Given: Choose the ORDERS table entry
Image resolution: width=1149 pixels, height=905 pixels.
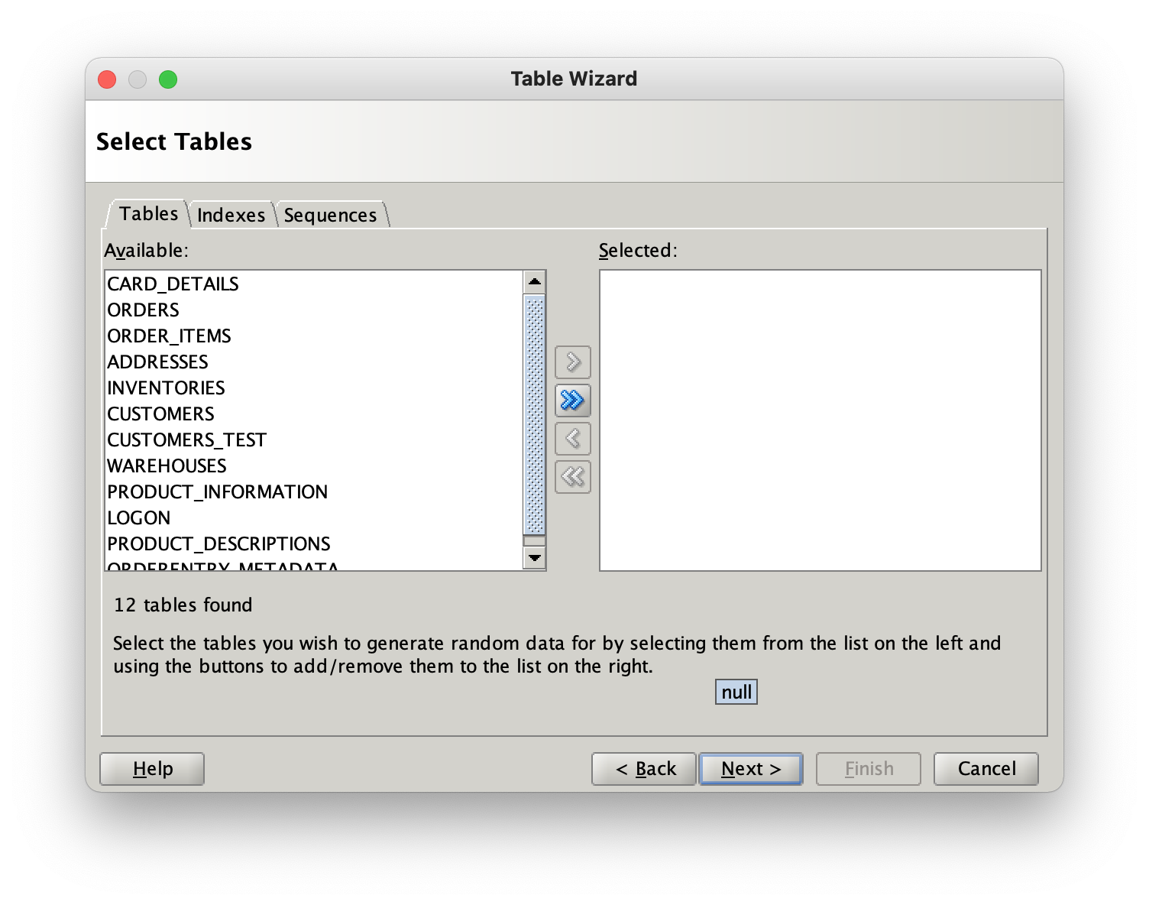Looking at the screenshot, I should [143, 310].
